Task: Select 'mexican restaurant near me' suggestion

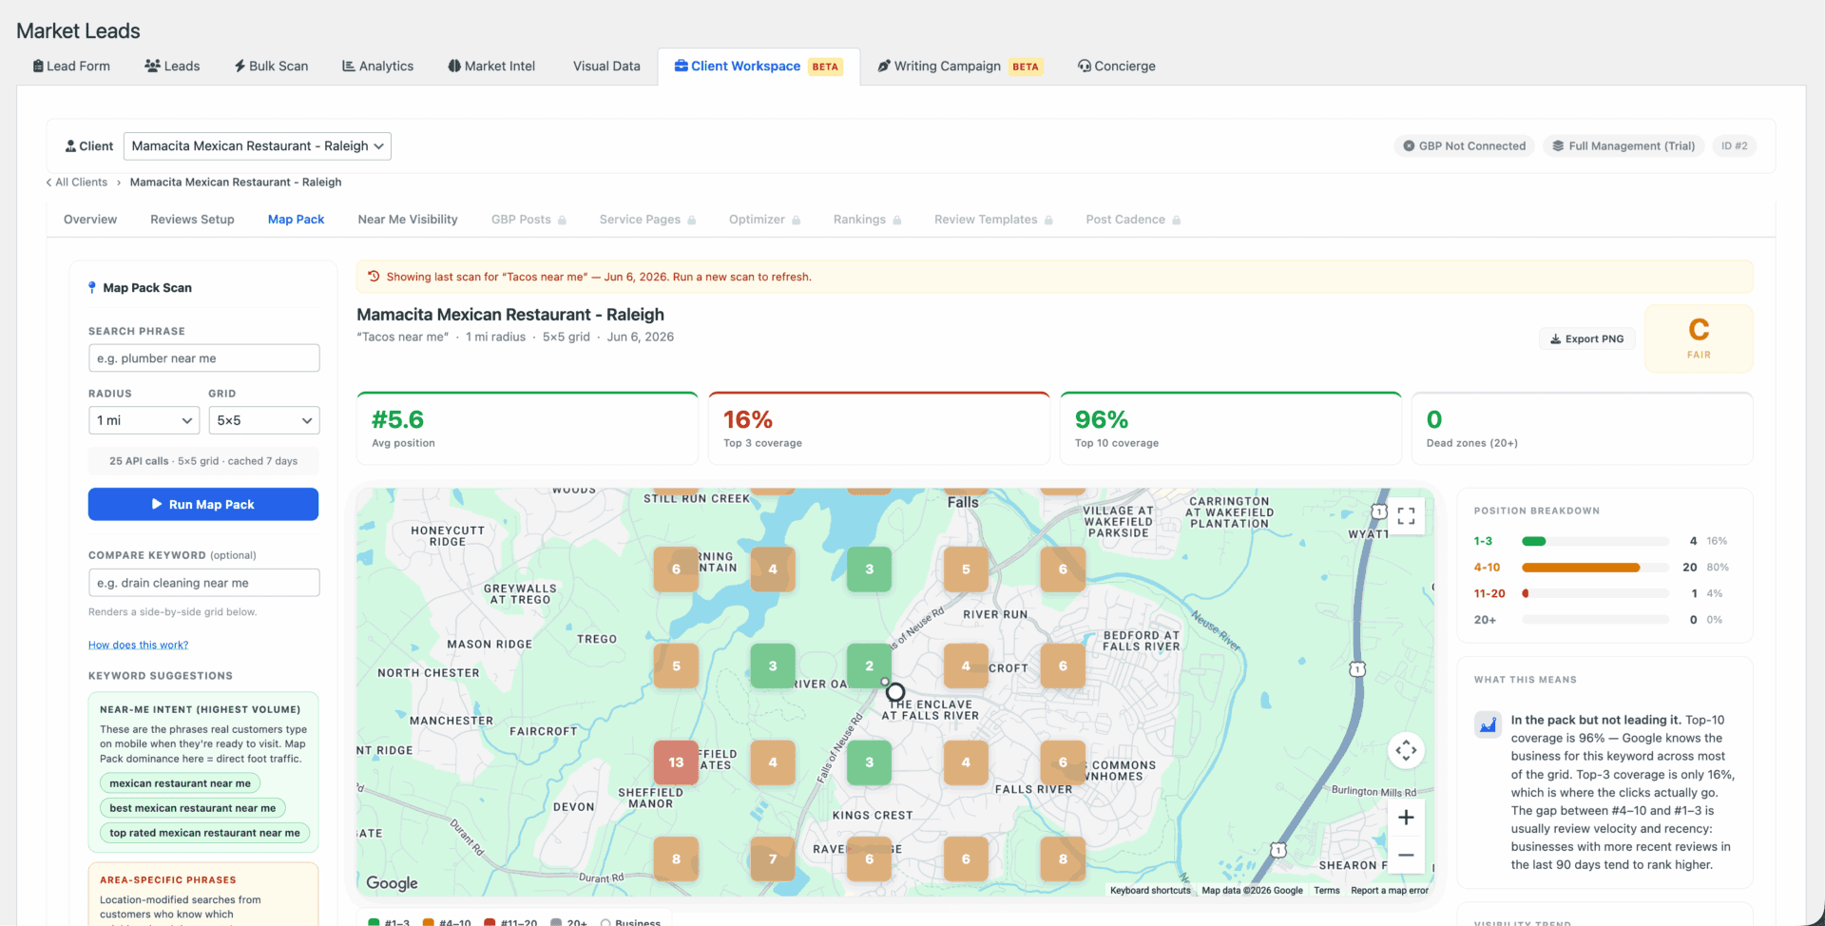Action: click(x=181, y=783)
